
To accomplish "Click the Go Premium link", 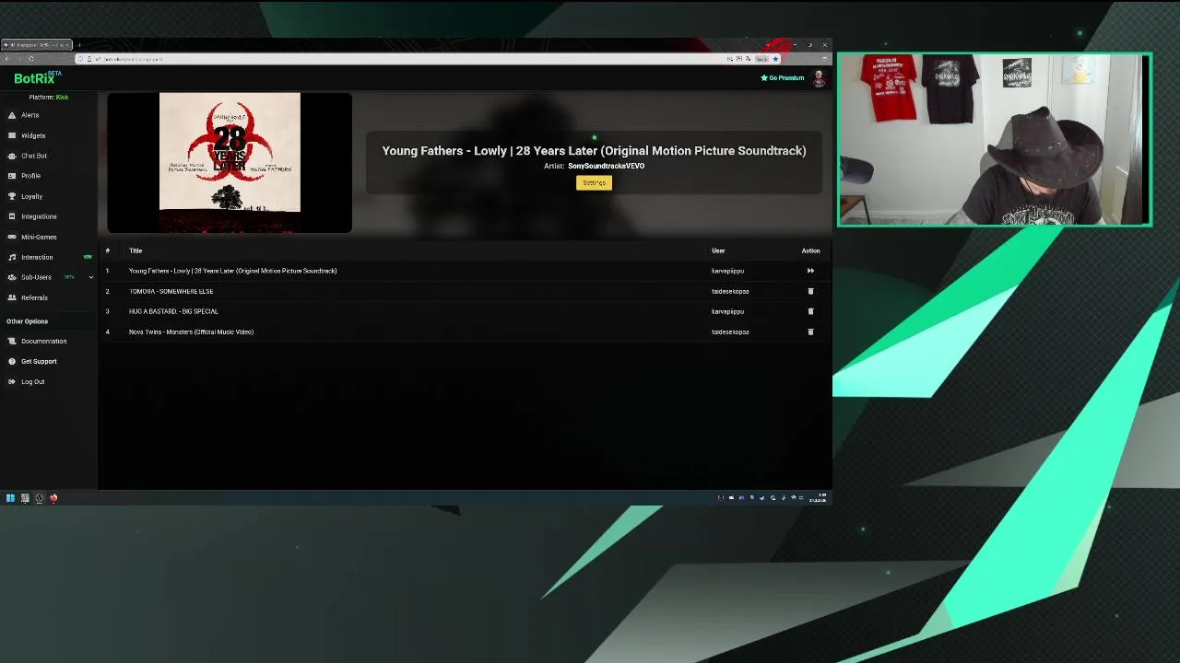I will [783, 78].
